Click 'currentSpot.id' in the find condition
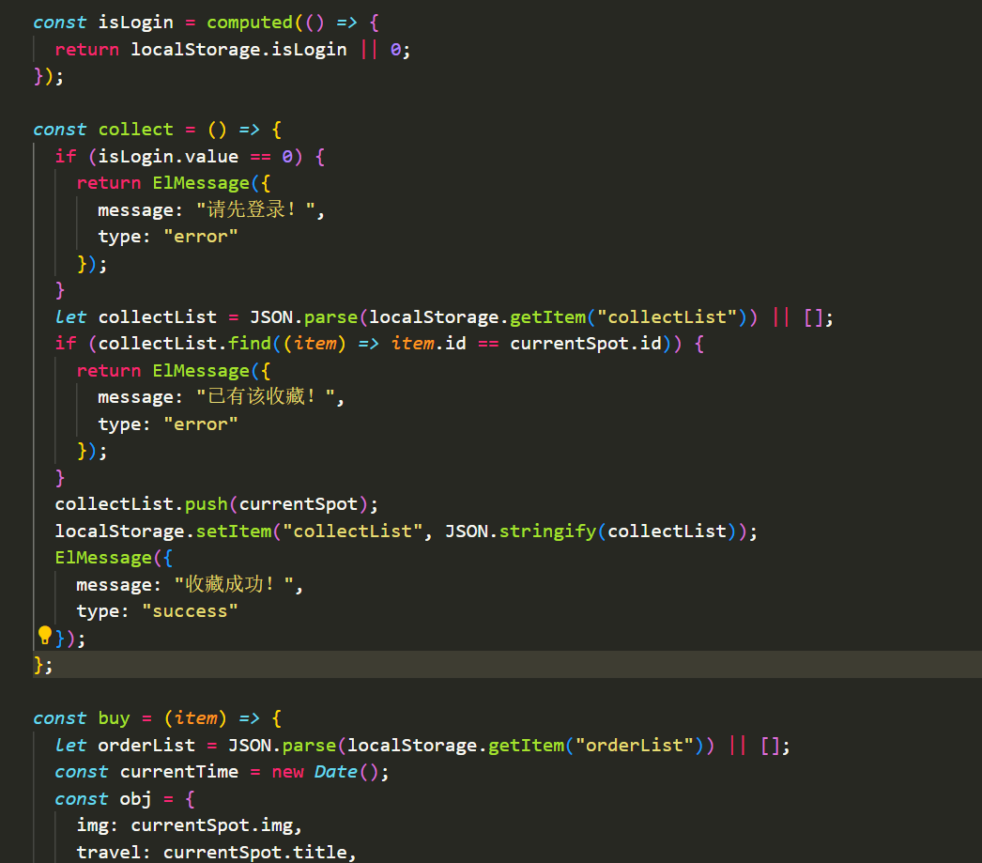Viewport: 982px width, 863px height. (x=586, y=343)
